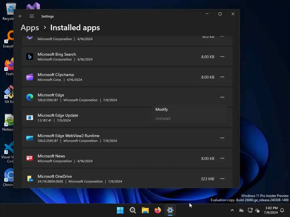
Task: Open more options for Microsoft Bing Search
Action: pos(222,57)
